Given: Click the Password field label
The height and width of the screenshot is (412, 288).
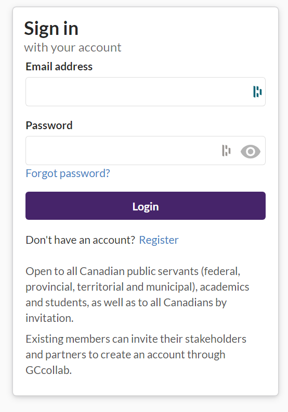Looking at the screenshot, I should [49, 126].
